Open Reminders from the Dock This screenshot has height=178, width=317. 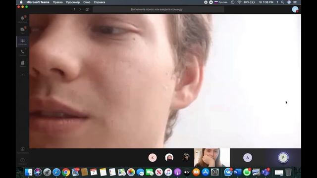112,172
